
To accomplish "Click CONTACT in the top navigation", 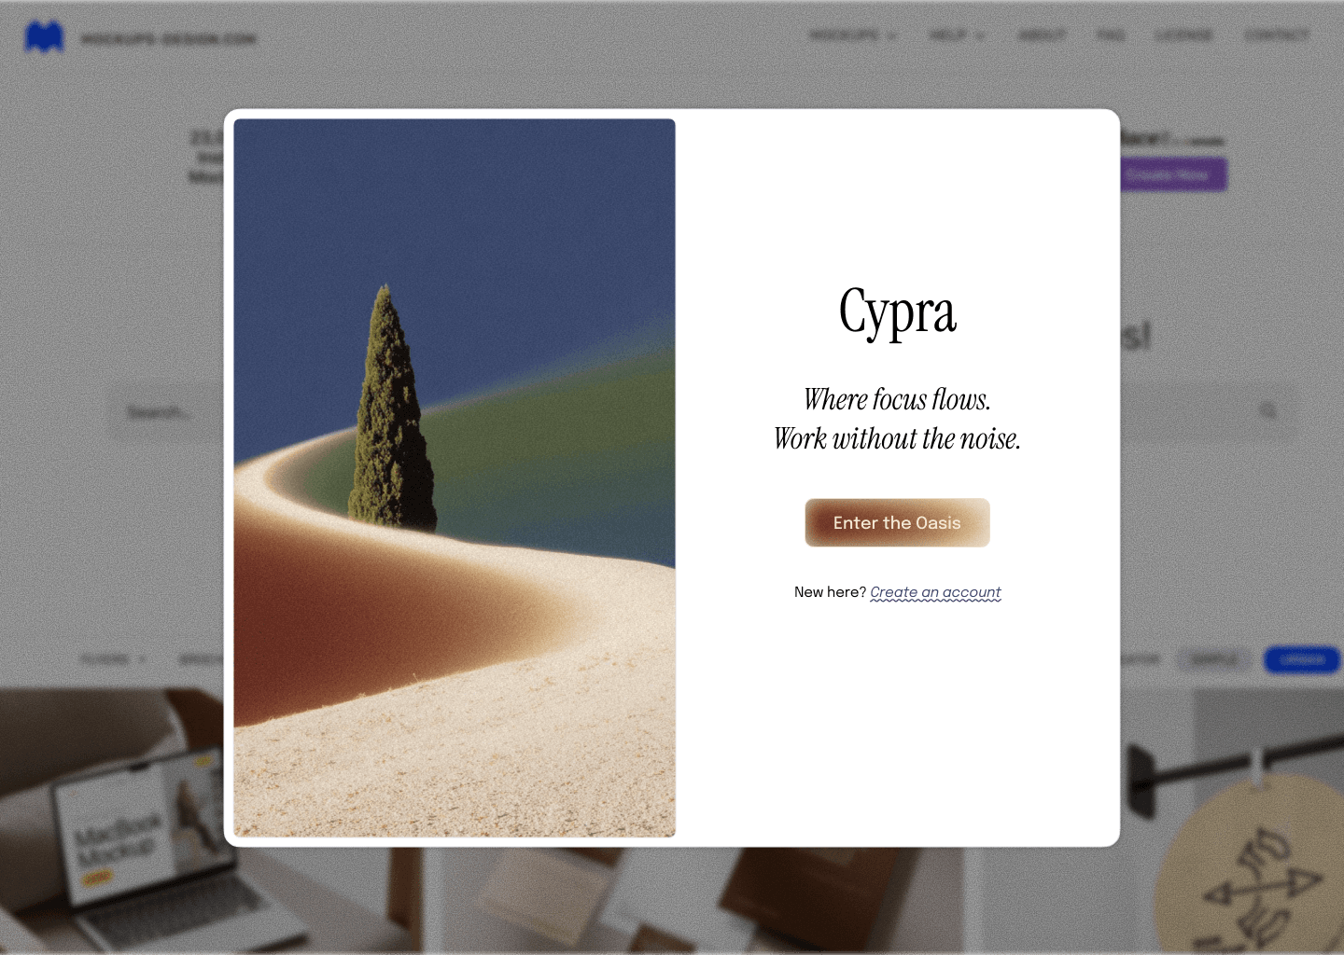I will point(1275,36).
